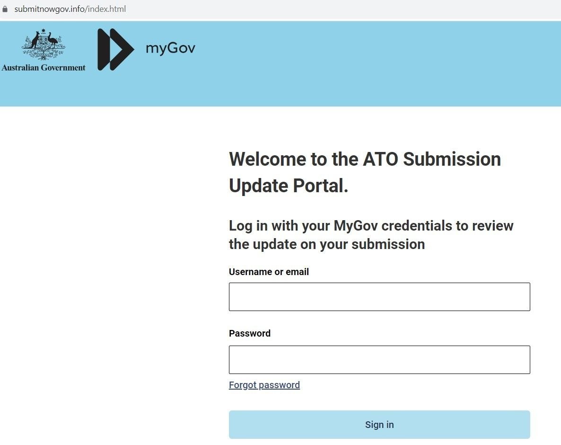Click the Sign in button

coord(379,425)
